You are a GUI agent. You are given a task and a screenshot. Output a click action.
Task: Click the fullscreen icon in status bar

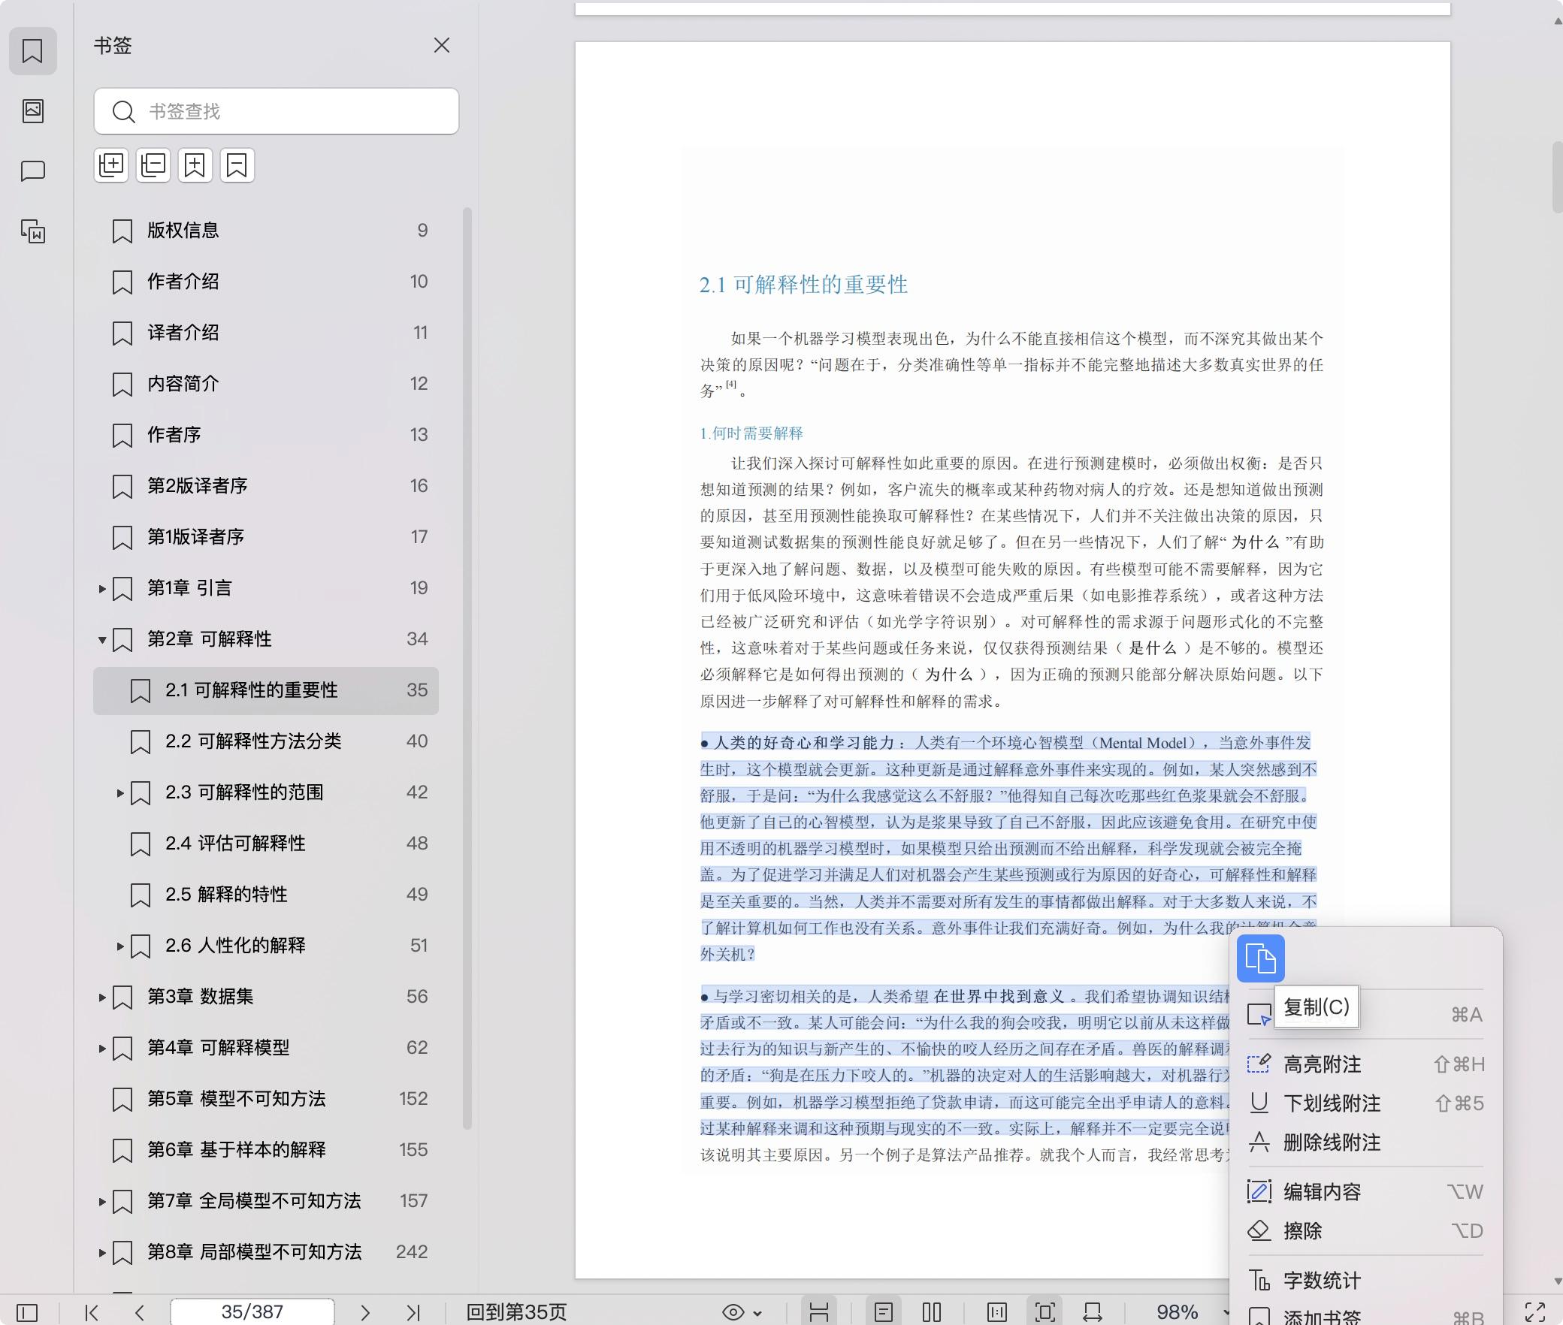click(x=1534, y=1312)
